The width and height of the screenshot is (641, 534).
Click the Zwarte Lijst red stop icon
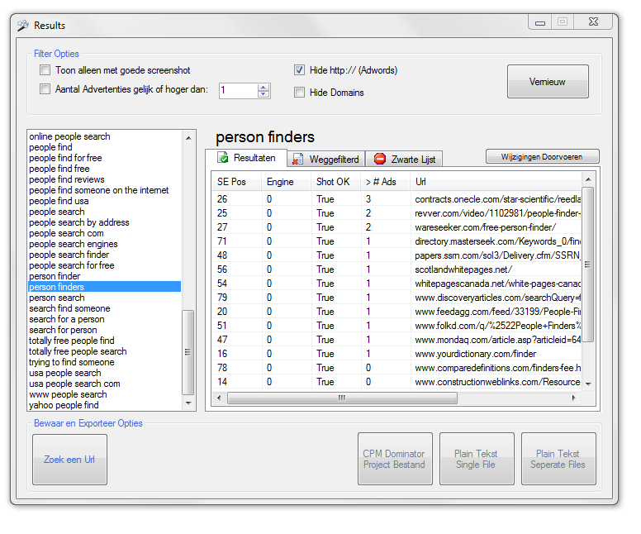[380, 159]
